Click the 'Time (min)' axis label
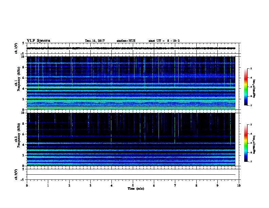 (x=136, y=189)
